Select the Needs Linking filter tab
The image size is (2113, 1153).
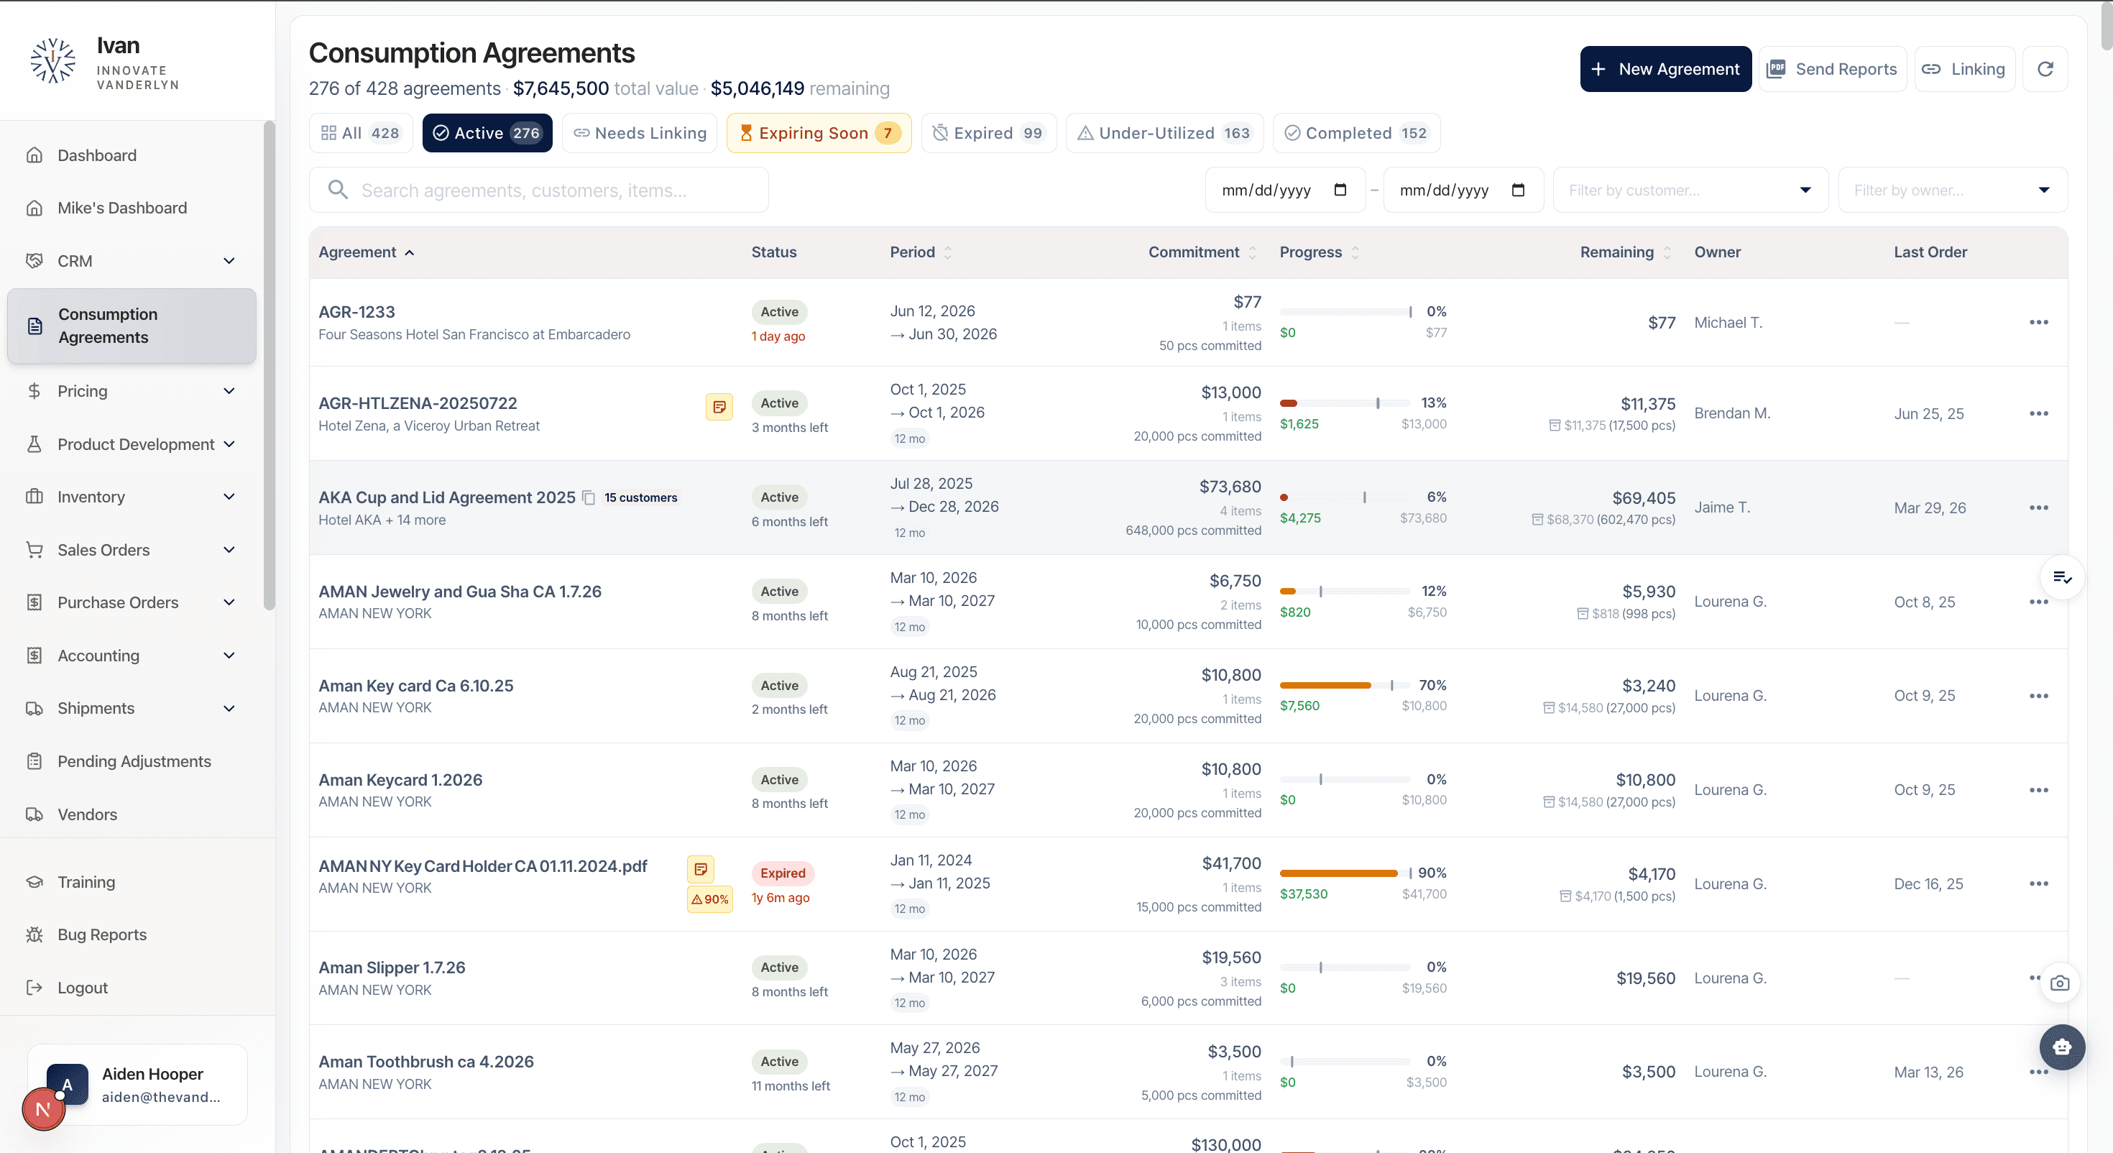click(640, 133)
